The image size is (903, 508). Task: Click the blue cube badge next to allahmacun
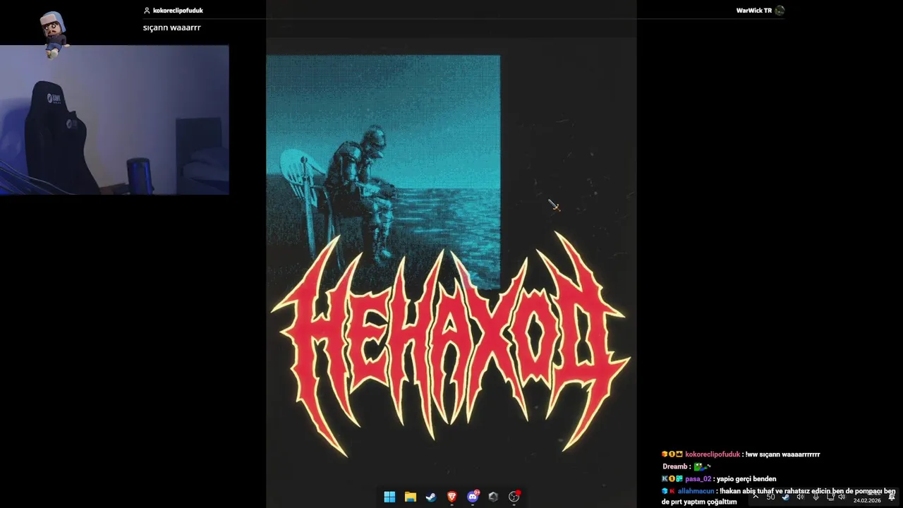pos(665,491)
